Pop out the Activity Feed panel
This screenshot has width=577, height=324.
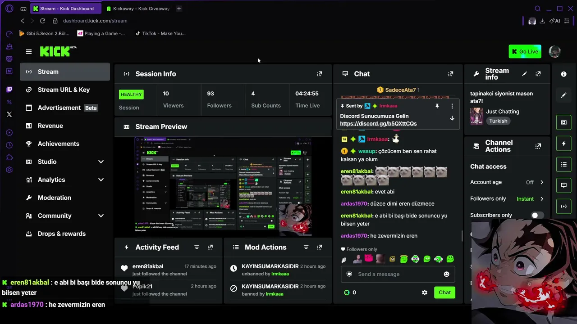tap(210, 247)
